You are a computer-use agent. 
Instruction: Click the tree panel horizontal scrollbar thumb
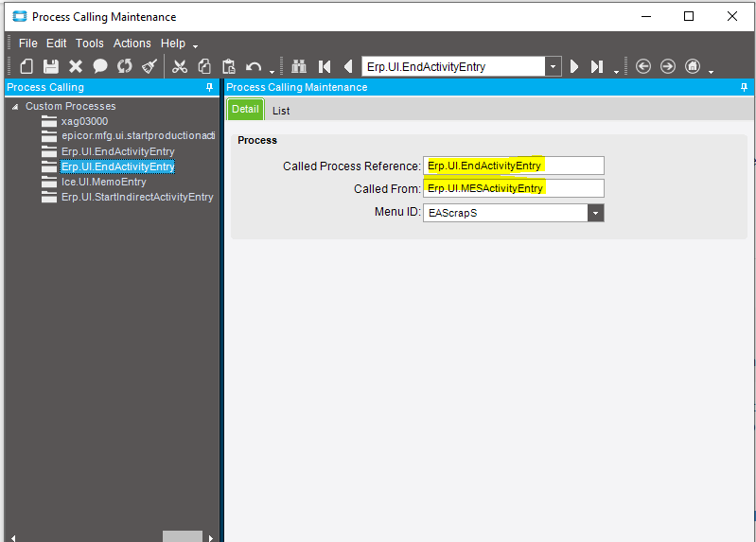[183, 536]
